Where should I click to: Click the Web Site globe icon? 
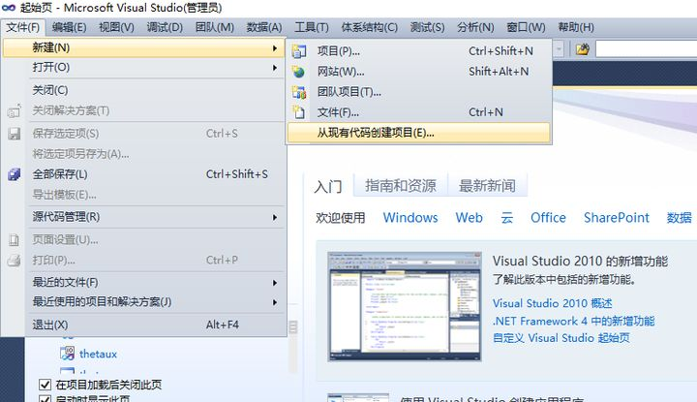click(x=299, y=72)
